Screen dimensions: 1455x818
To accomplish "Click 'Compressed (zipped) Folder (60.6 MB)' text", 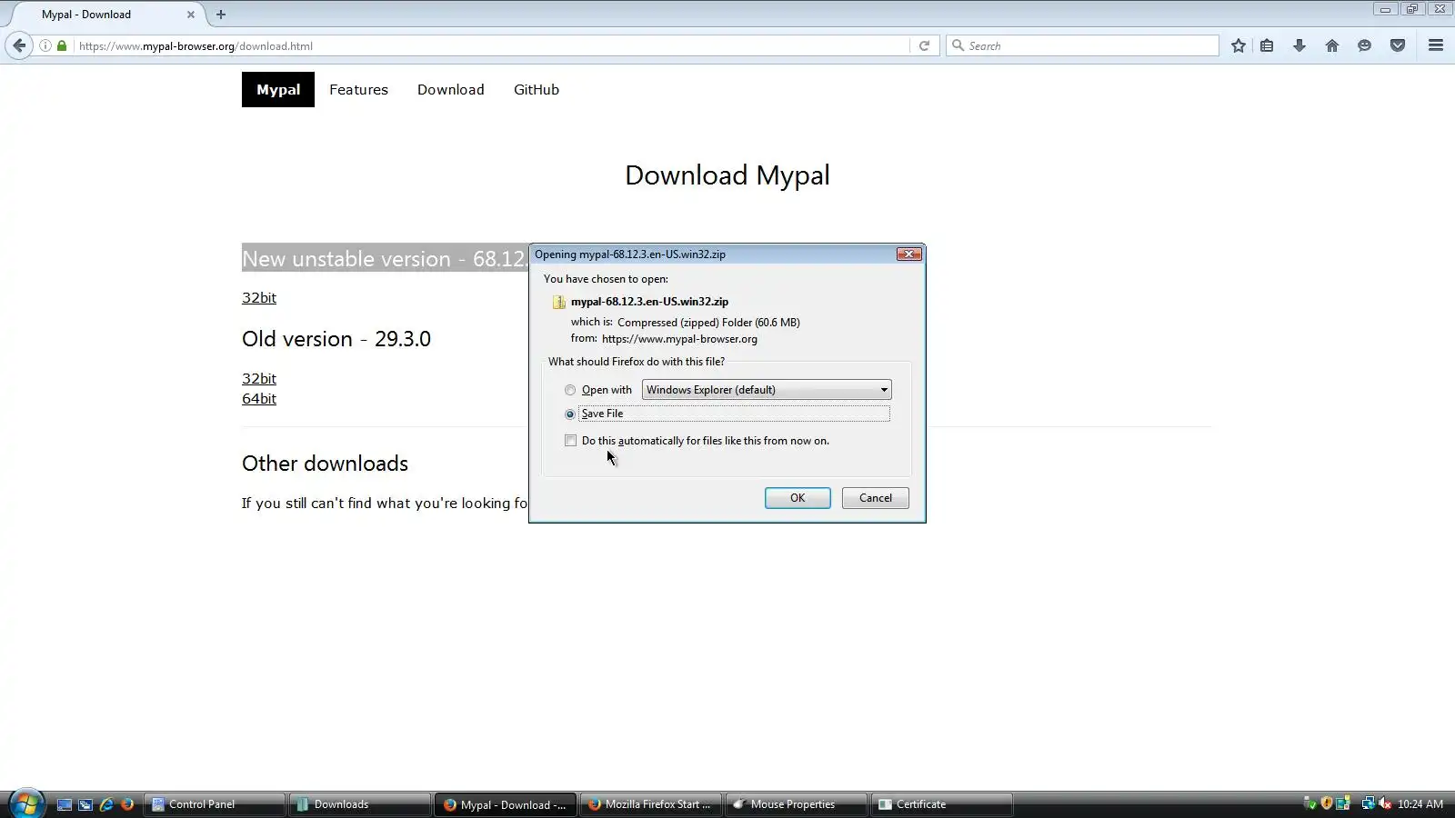I will (x=708, y=323).
